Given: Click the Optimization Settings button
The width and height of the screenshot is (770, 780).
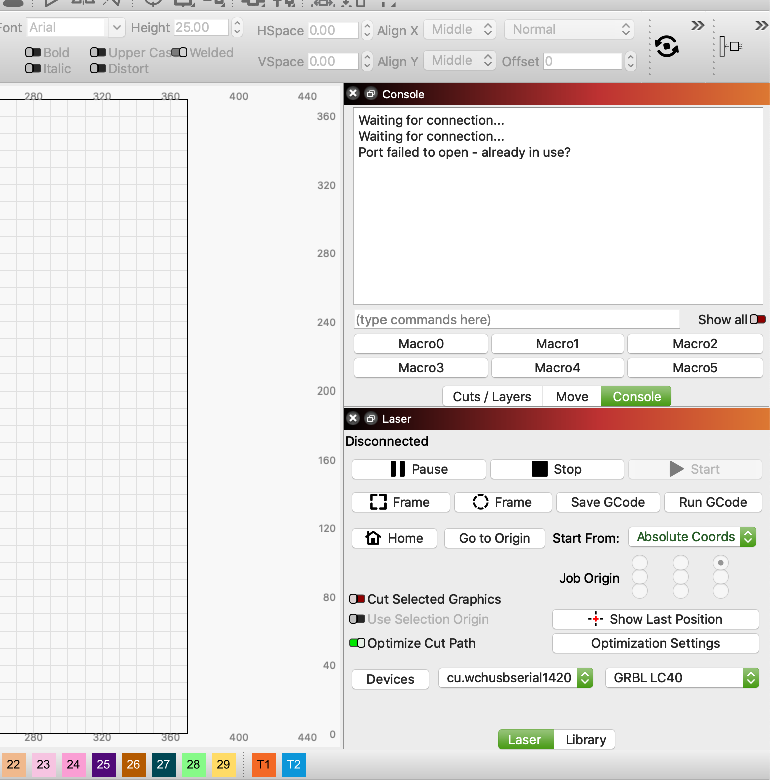Looking at the screenshot, I should click(x=655, y=643).
